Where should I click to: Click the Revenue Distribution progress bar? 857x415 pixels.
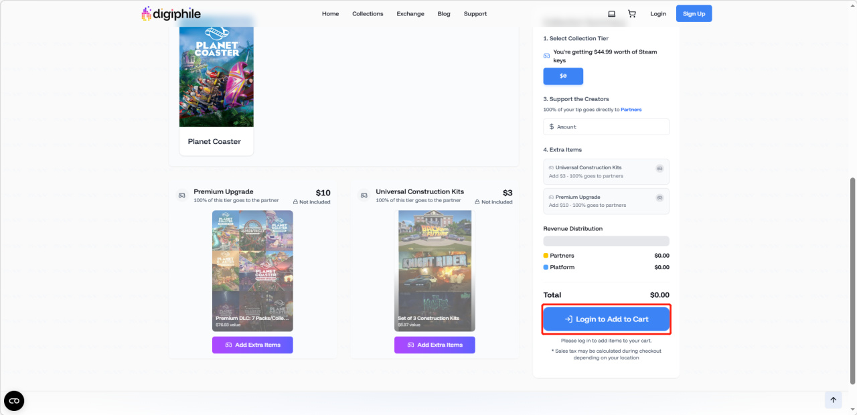[606, 241]
